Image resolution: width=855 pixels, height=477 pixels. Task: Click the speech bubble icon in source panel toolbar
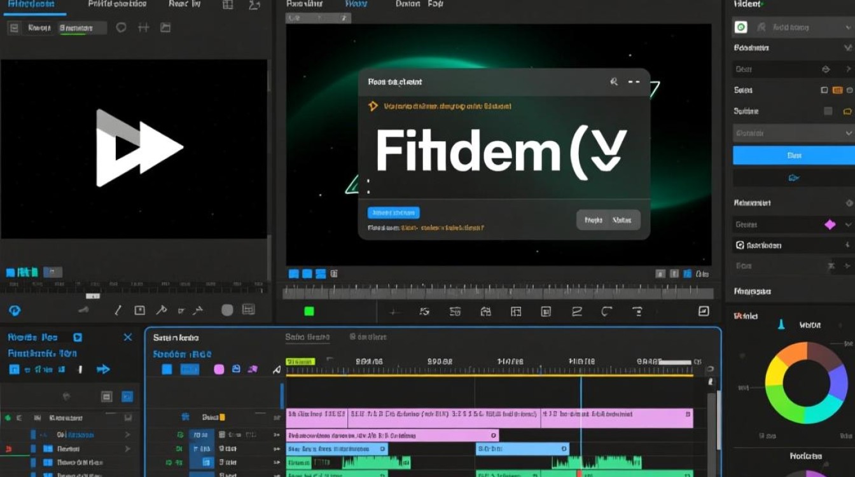[x=121, y=27]
